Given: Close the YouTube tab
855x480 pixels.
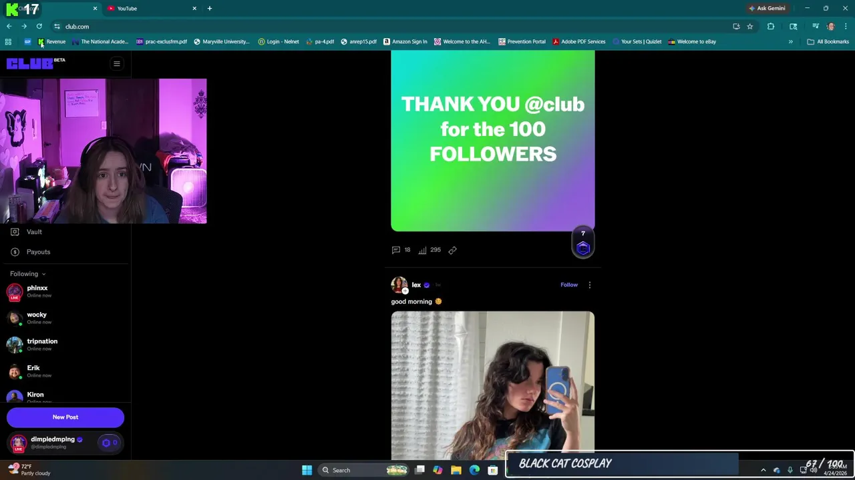Looking at the screenshot, I should coord(194,9).
